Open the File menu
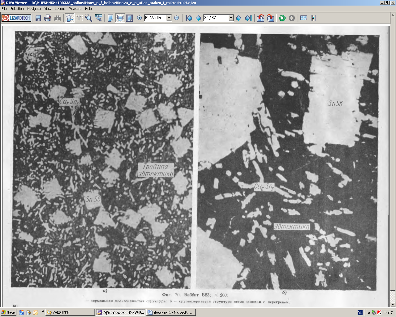Screen dimensions: 396x317 tap(4, 9)
